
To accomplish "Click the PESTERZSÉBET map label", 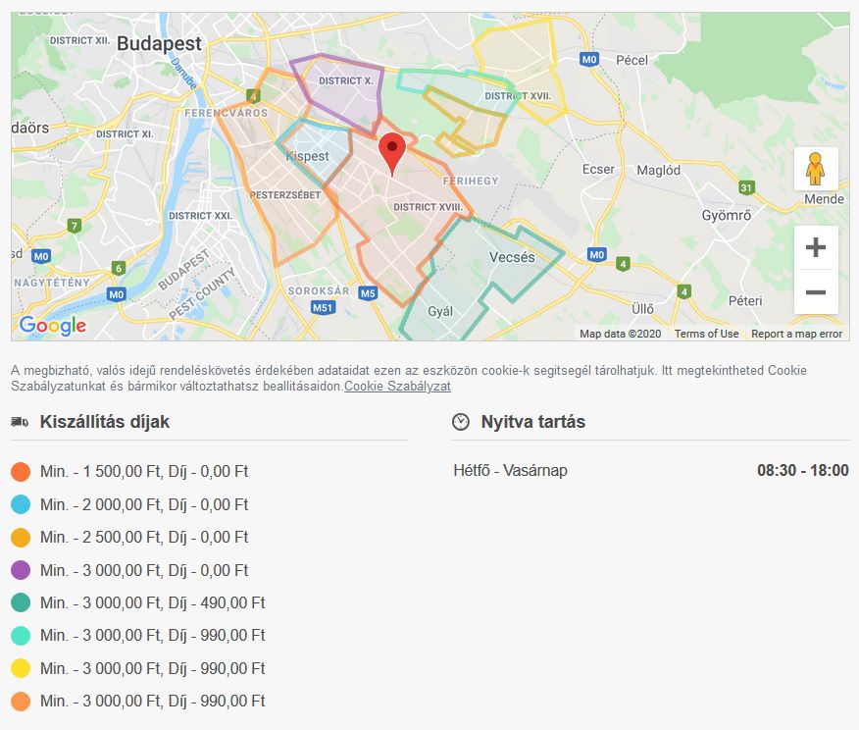I will 285,195.
